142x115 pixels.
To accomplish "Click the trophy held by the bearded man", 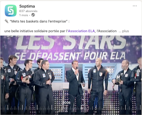I will coord(118,79).
